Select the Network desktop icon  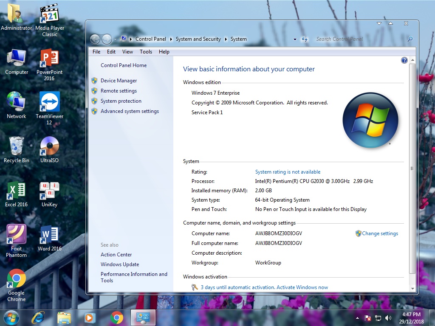(16, 105)
